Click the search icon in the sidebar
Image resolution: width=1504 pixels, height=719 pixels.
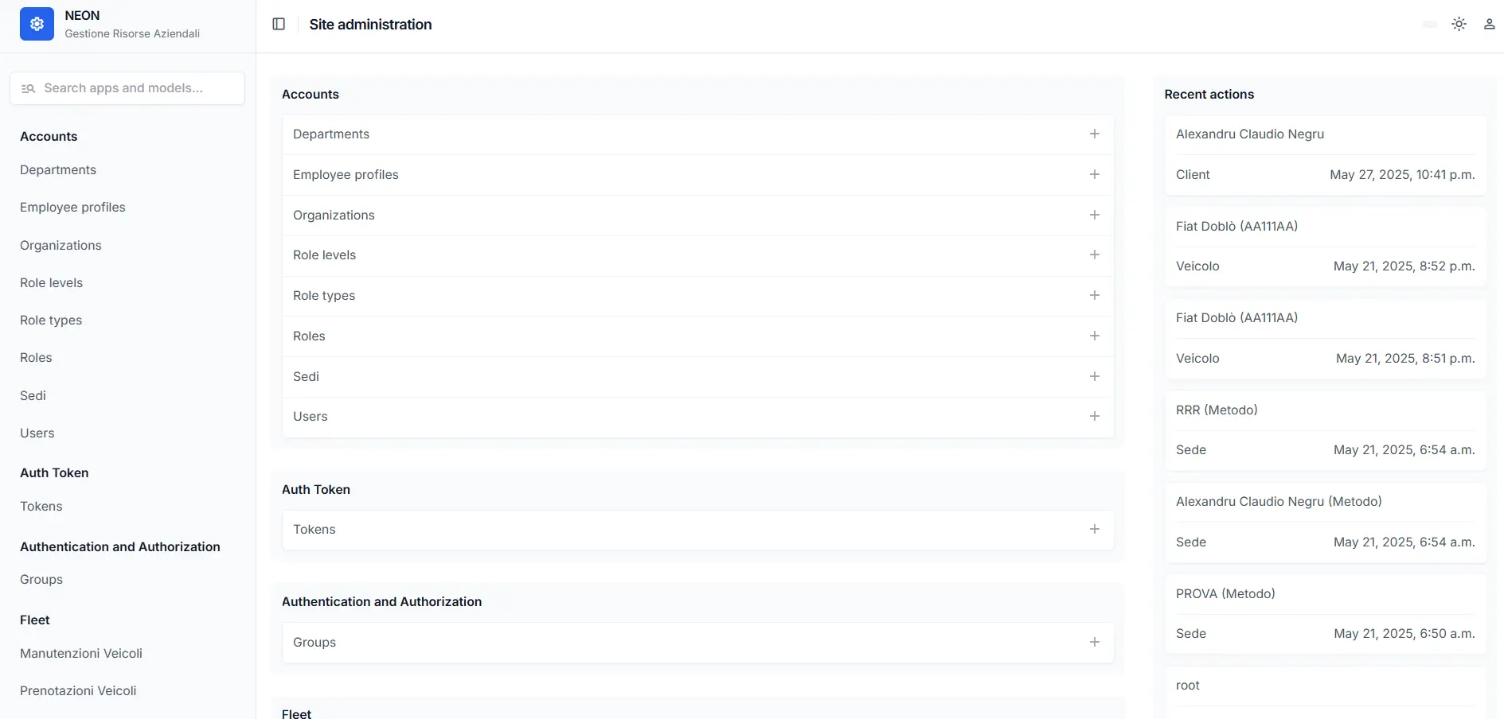click(x=28, y=88)
